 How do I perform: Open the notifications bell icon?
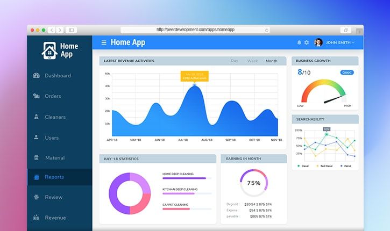[x=299, y=42]
